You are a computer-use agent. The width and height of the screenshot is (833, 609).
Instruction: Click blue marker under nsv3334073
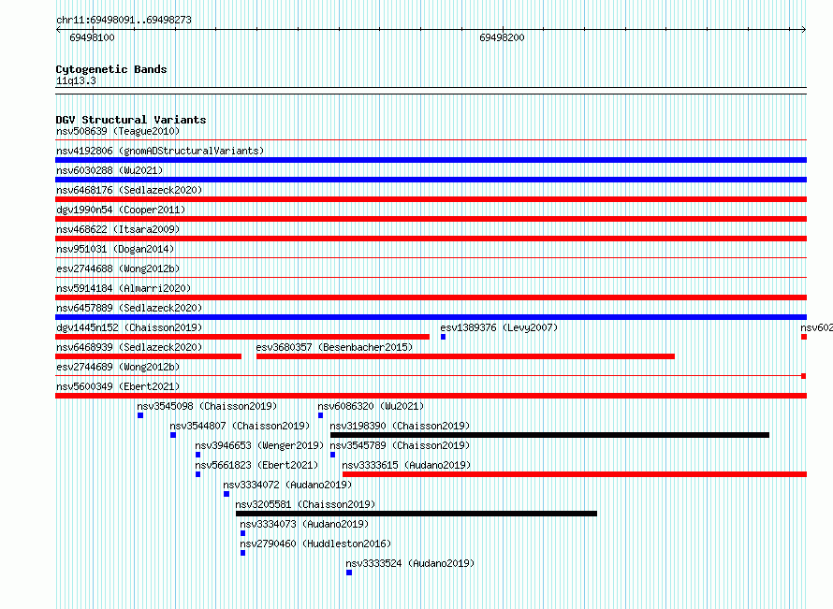pos(242,533)
